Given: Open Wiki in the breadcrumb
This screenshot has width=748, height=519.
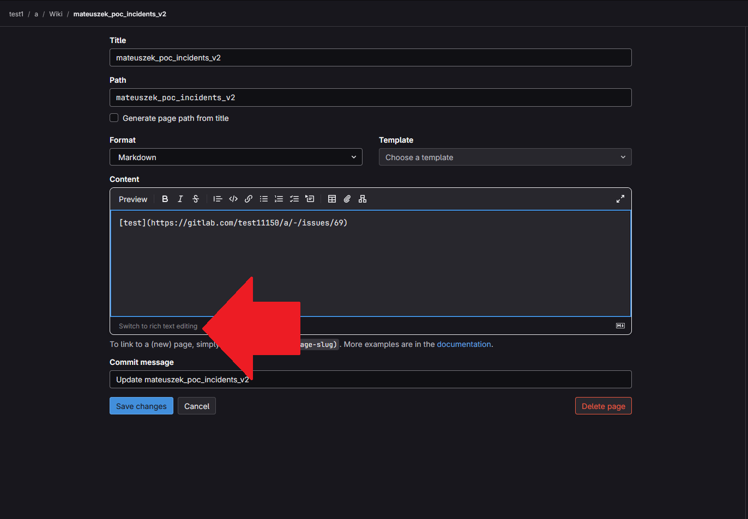Looking at the screenshot, I should tap(56, 14).
